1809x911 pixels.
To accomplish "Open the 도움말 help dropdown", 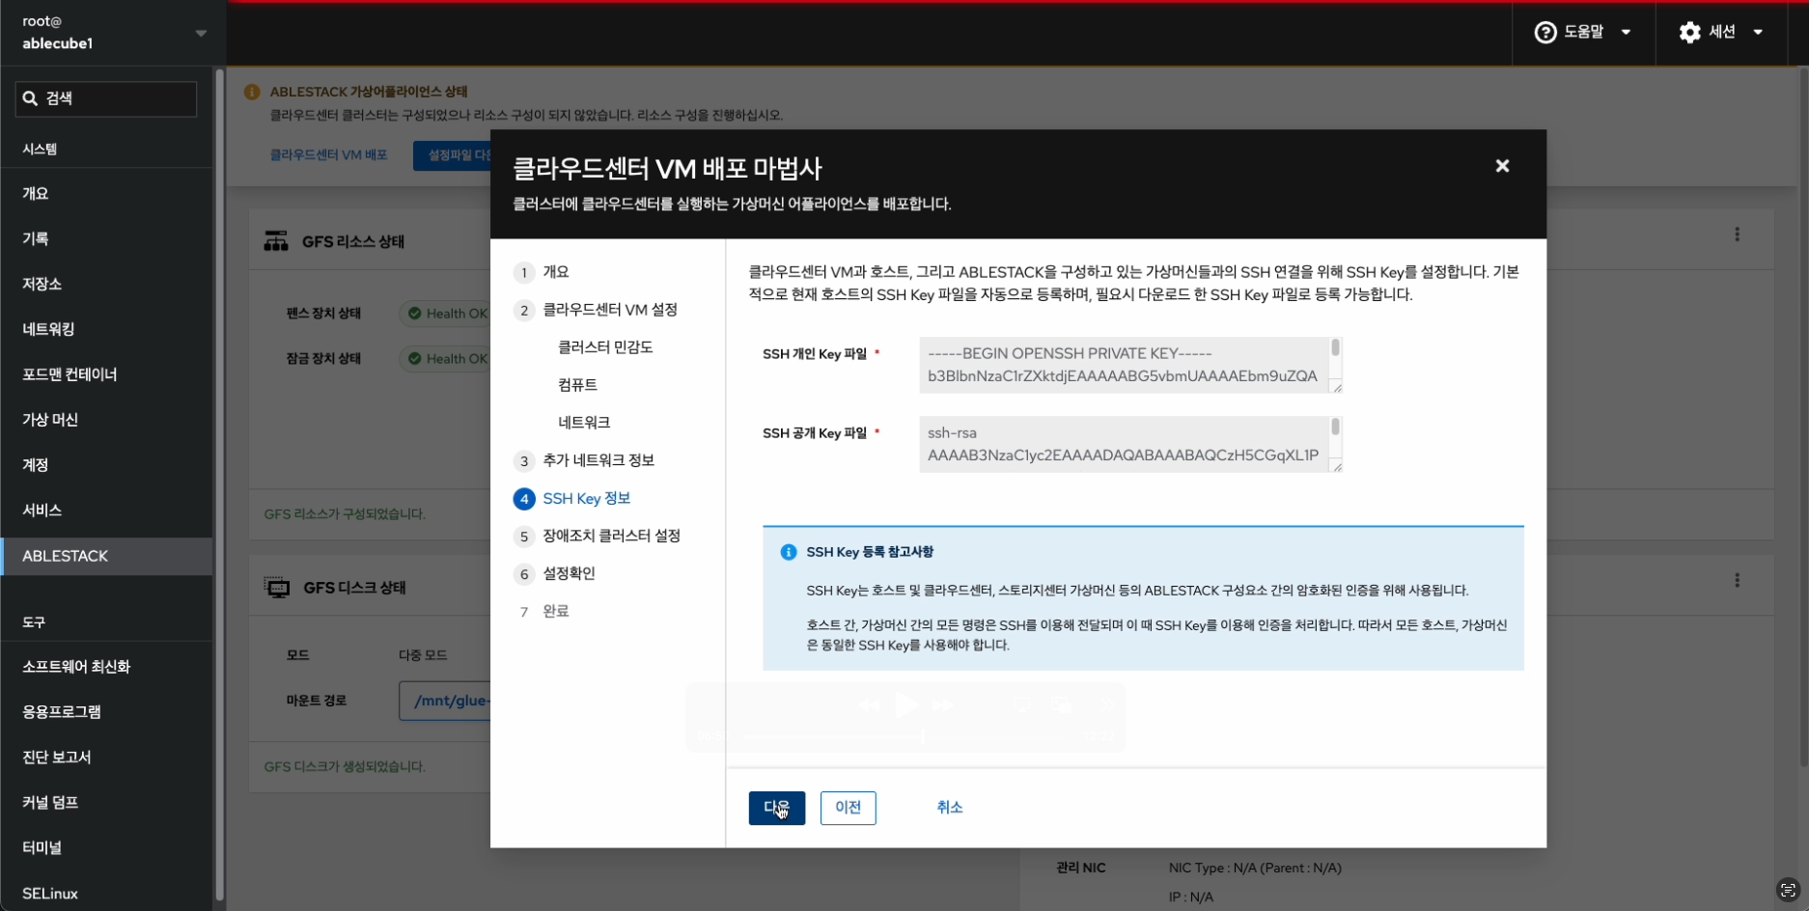I will 1583,32.
